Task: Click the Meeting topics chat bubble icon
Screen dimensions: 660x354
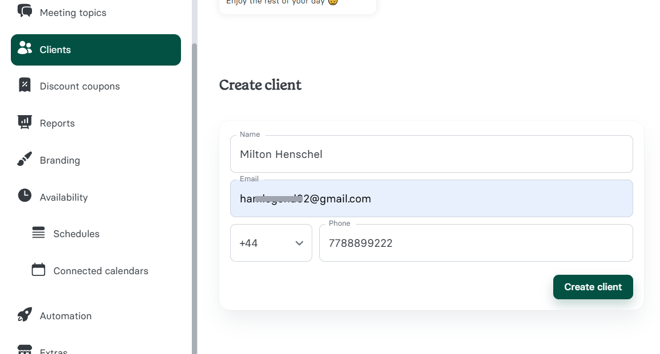Action: (25, 11)
